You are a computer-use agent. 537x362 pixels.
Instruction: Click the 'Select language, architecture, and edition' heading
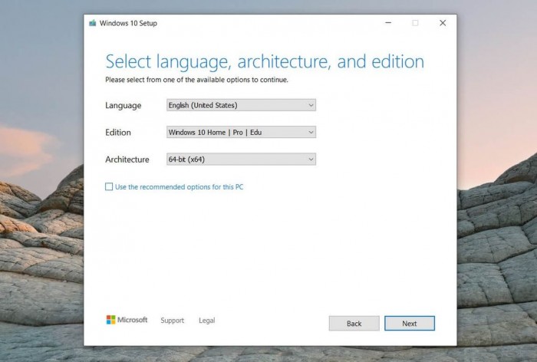(x=265, y=62)
